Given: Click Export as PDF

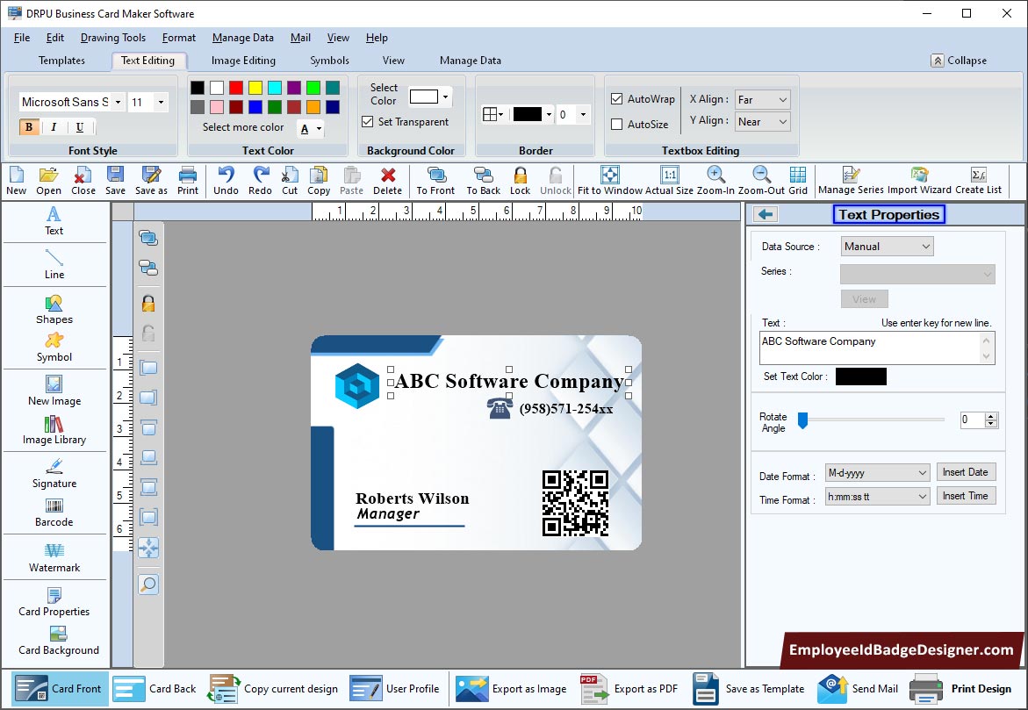Looking at the screenshot, I should pyautogui.click(x=629, y=688).
